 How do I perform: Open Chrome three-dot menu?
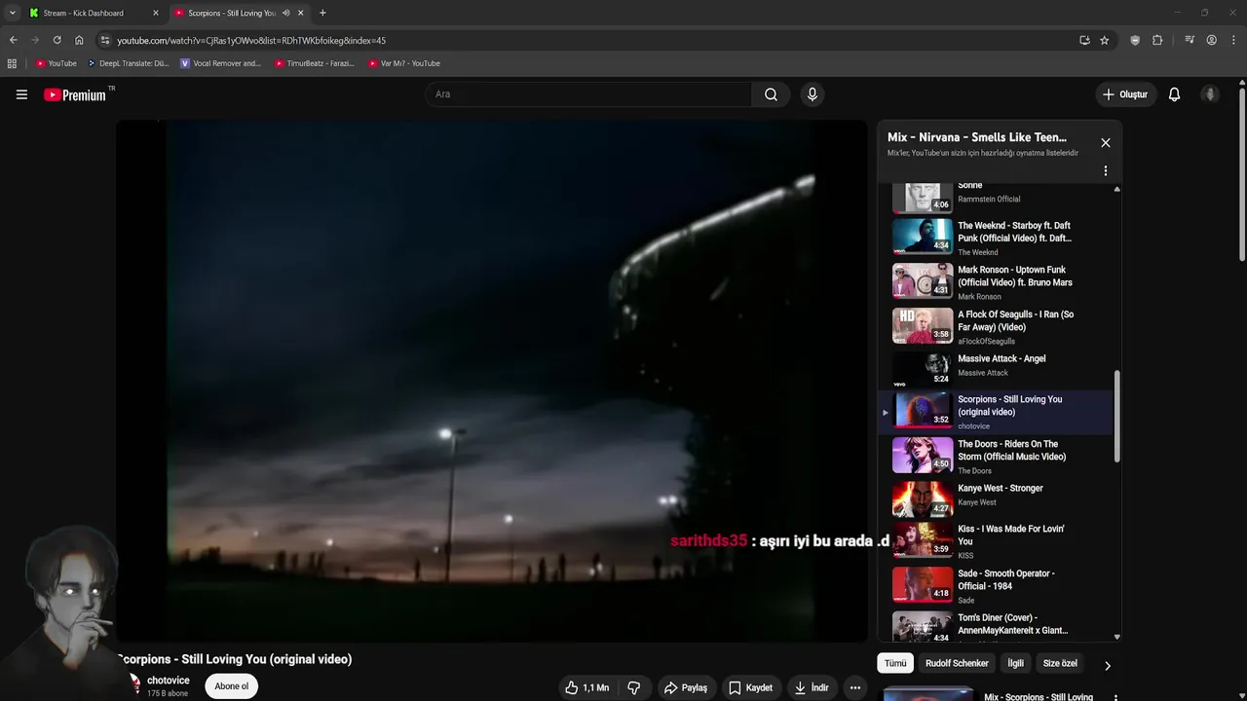[x=1233, y=40]
